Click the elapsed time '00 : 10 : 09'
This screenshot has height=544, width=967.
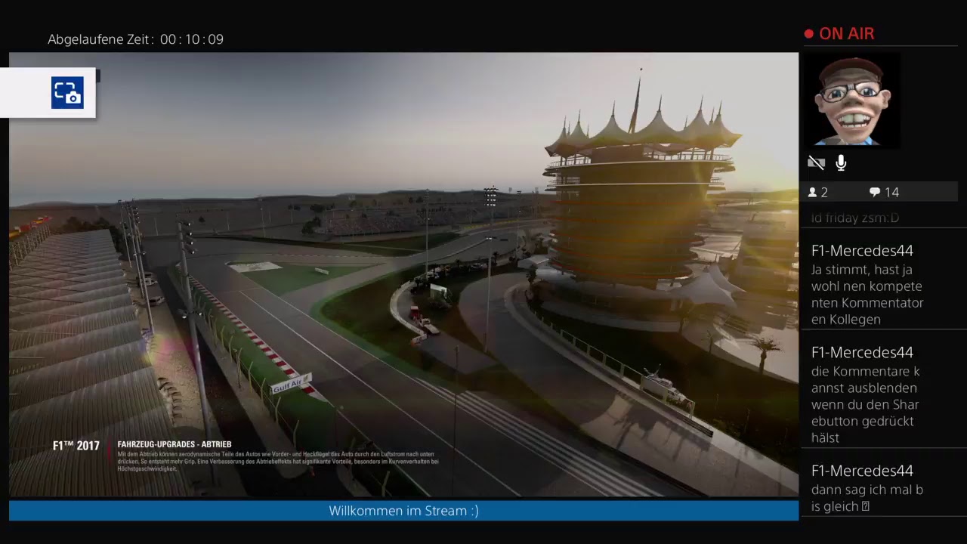(x=192, y=39)
